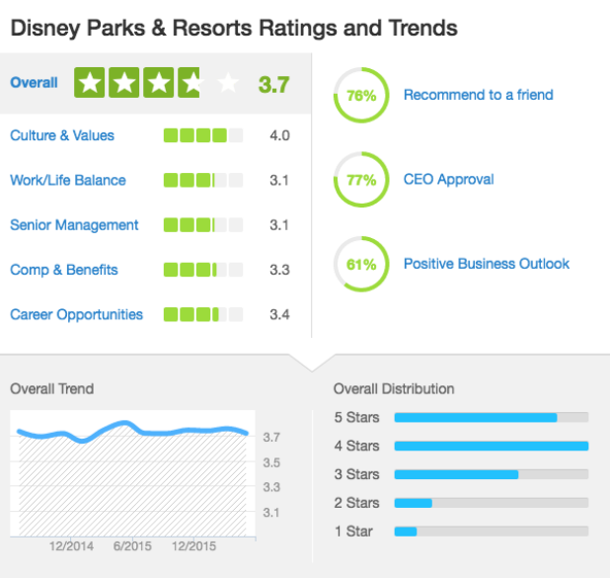Click the 1 Star distribution bar
This screenshot has width=610, height=578.
[x=491, y=532]
